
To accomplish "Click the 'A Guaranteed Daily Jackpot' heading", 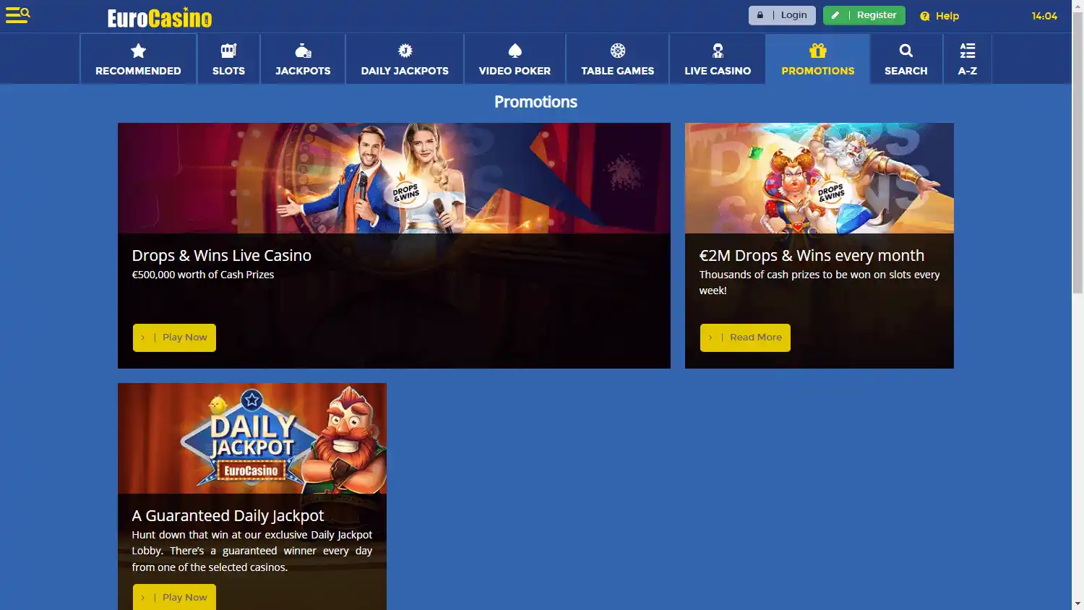I will [x=228, y=516].
